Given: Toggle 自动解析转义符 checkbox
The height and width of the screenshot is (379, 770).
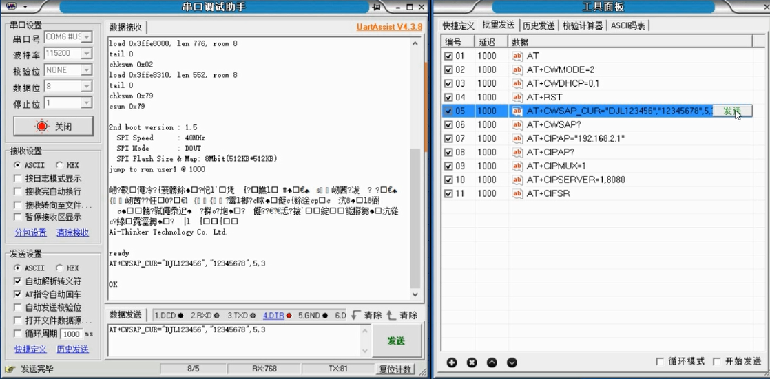Looking at the screenshot, I should [x=18, y=281].
